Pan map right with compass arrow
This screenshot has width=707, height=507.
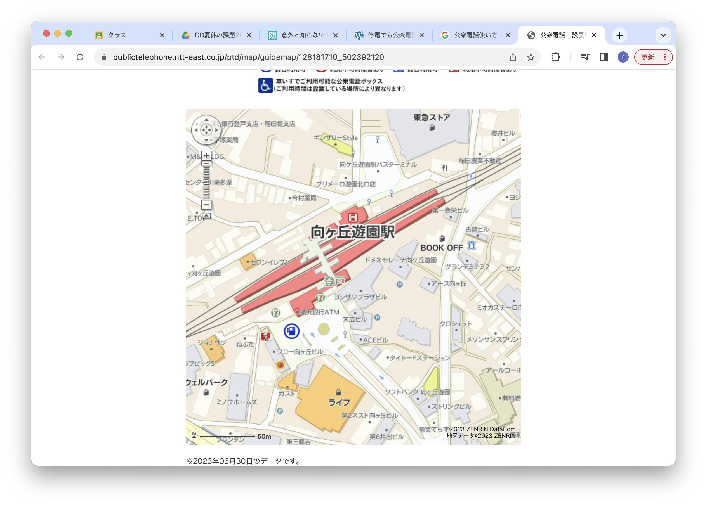(x=217, y=130)
